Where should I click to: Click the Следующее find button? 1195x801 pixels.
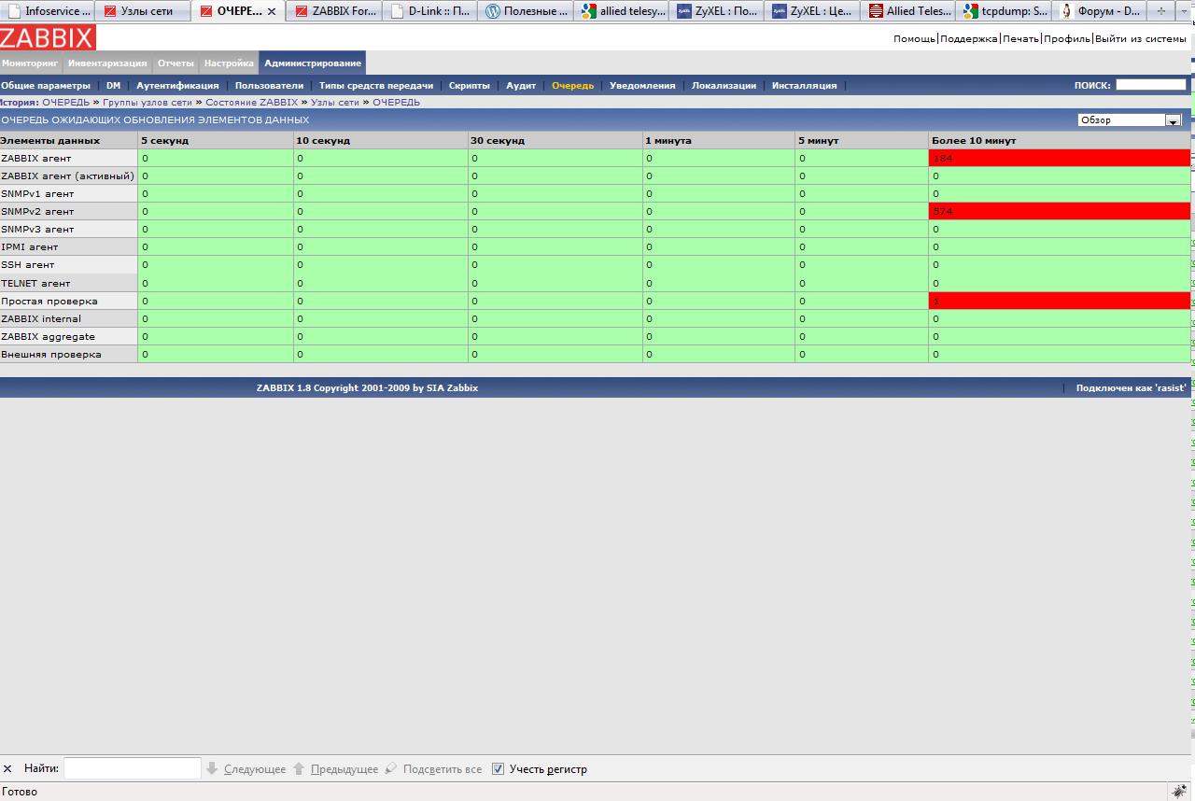click(246, 769)
